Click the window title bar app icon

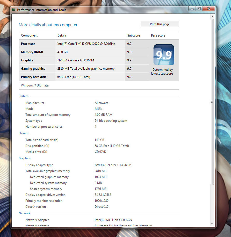[13, 10]
